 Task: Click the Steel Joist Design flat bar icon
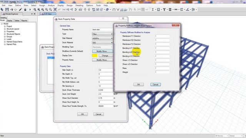[176, 10]
